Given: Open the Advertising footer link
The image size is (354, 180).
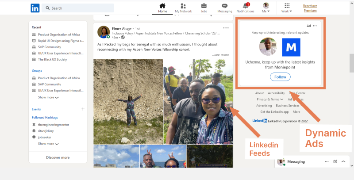Looking at the screenshot, I should [x=264, y=105].
